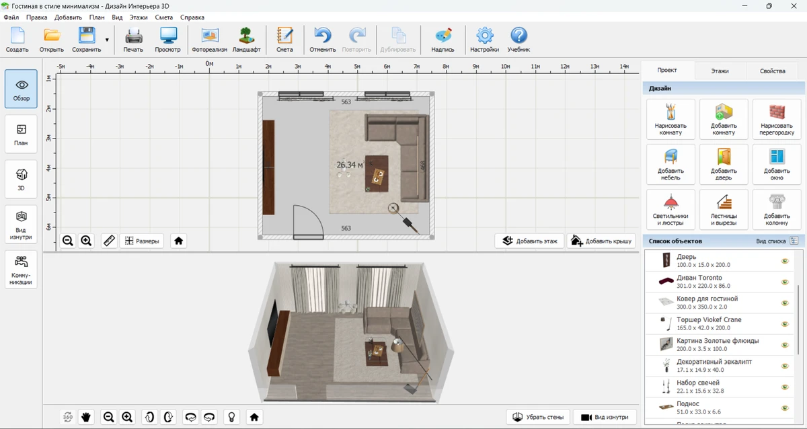
Task: Click the bottom Вид изнутри camera button
Action: coord(605,417)
